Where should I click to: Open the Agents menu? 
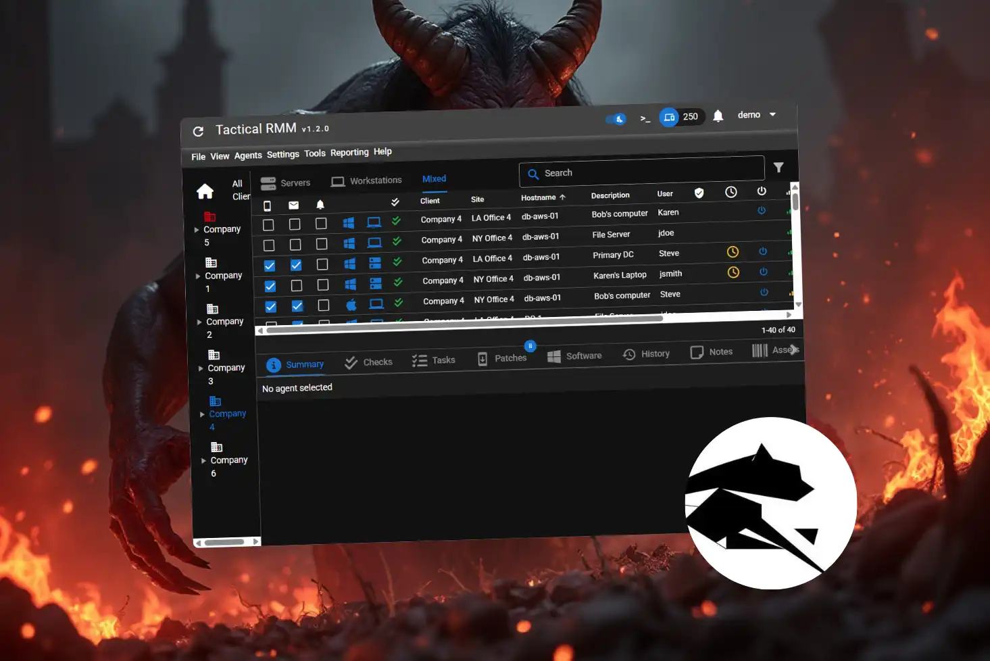(248, 155)
